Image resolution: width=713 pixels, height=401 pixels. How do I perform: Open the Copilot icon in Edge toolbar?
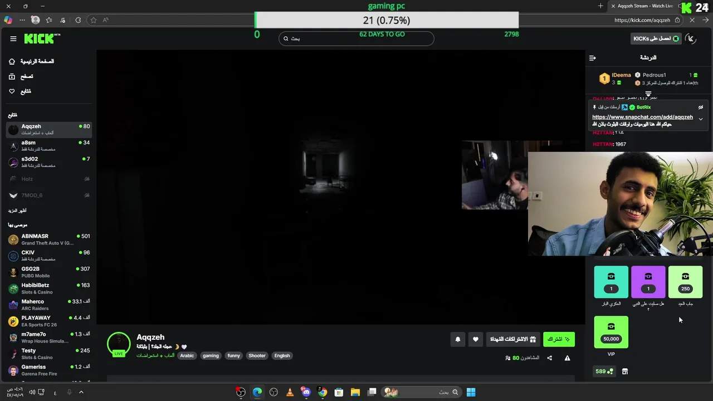click(8, 20)
